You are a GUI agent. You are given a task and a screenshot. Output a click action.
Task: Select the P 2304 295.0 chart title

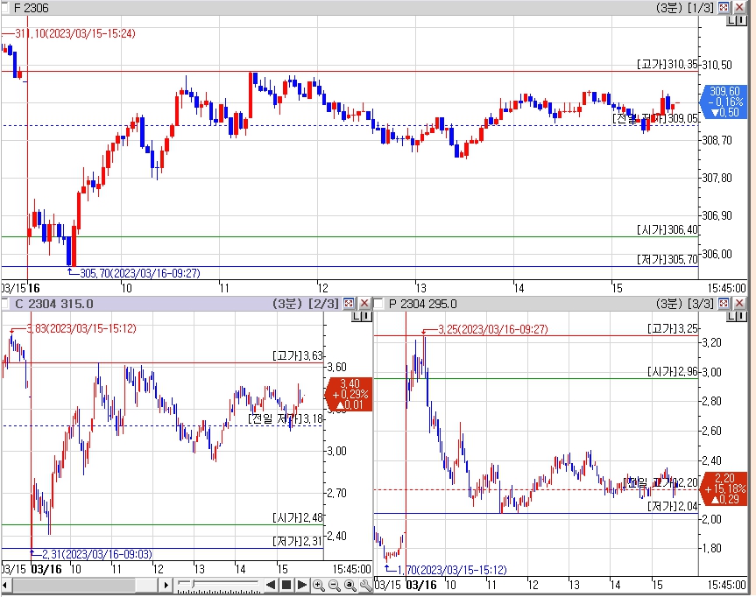tap(423, 304)
